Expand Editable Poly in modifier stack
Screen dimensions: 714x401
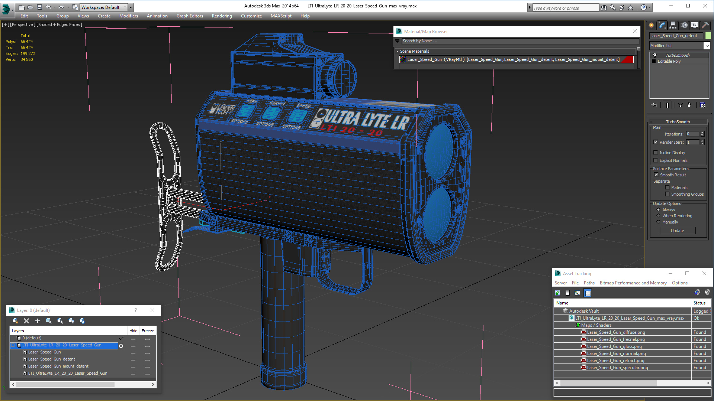coord(654,61)
